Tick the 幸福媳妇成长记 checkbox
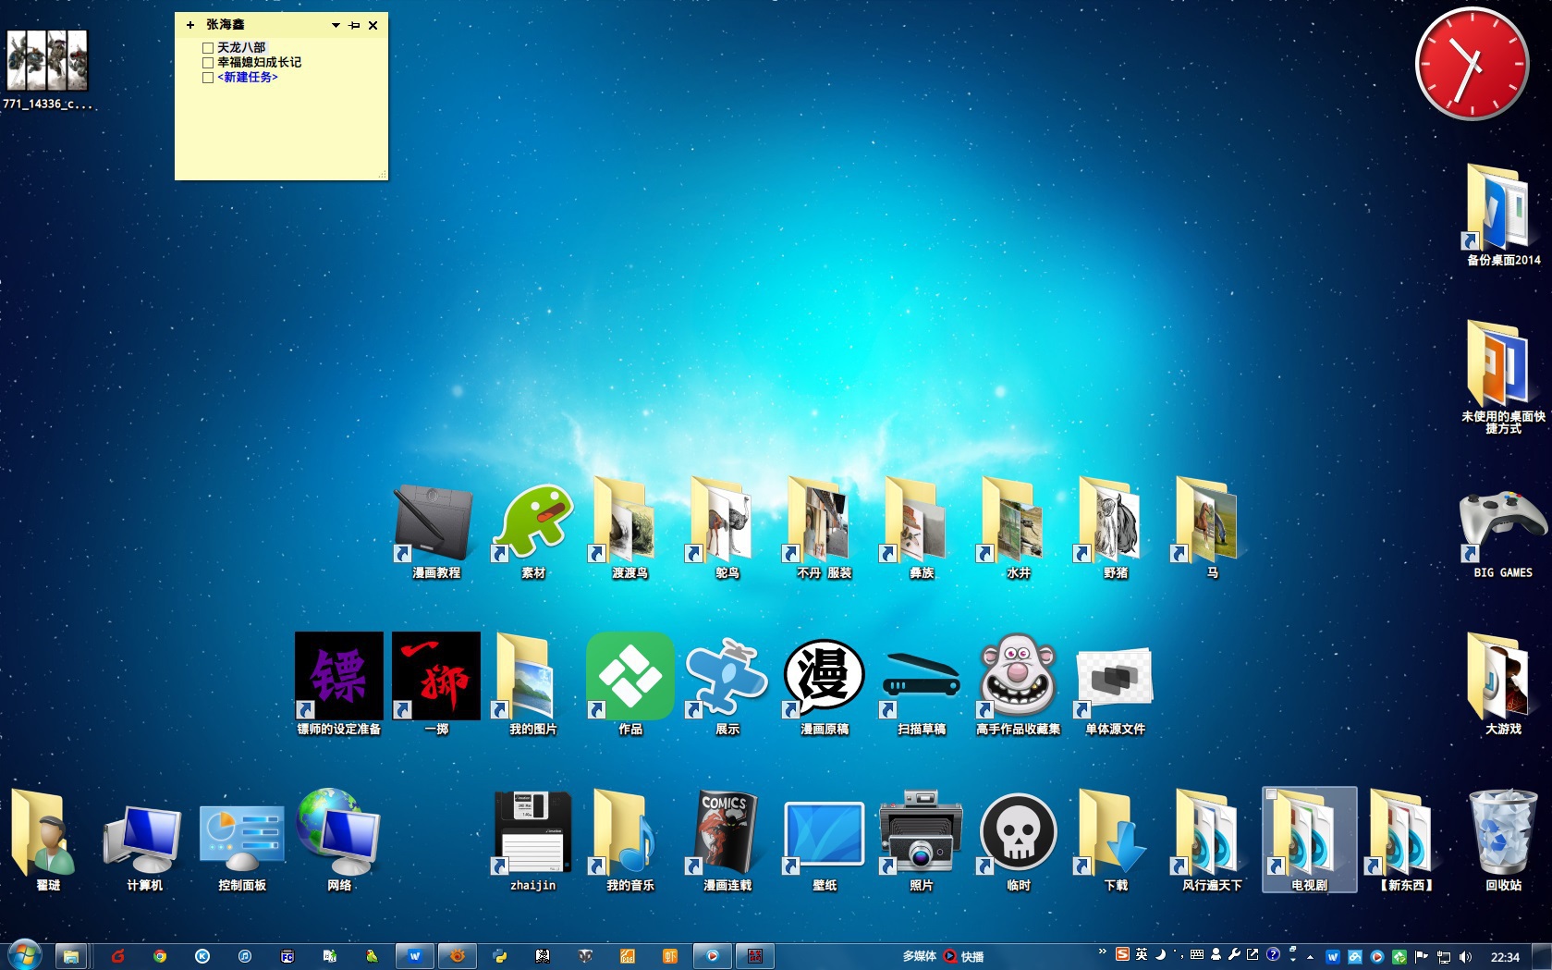This screenshot has height=970, width=1552. 208,63
